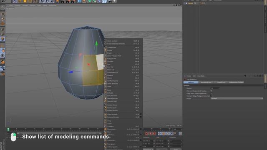This screenshot has height=150, width=267.
Task: Click the green Generators icon
Action: coord(89,2)
